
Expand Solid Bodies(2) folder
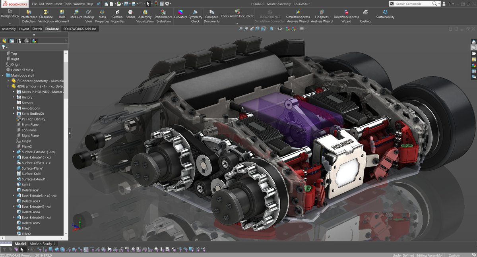[14, 114]
